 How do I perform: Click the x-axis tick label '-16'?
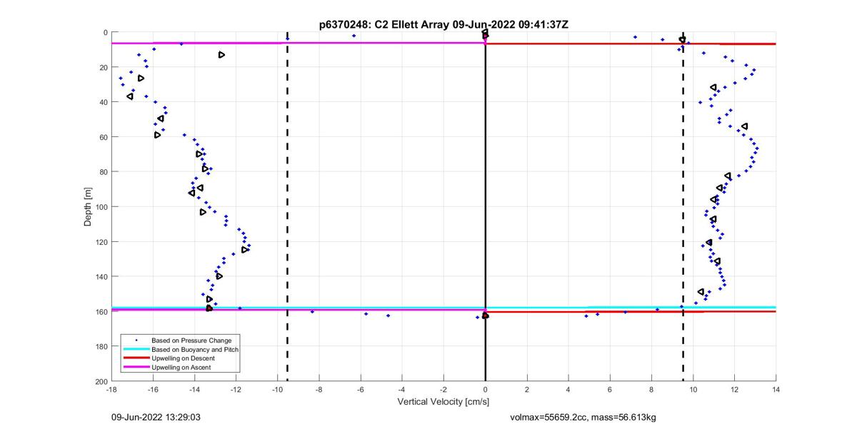153,390
